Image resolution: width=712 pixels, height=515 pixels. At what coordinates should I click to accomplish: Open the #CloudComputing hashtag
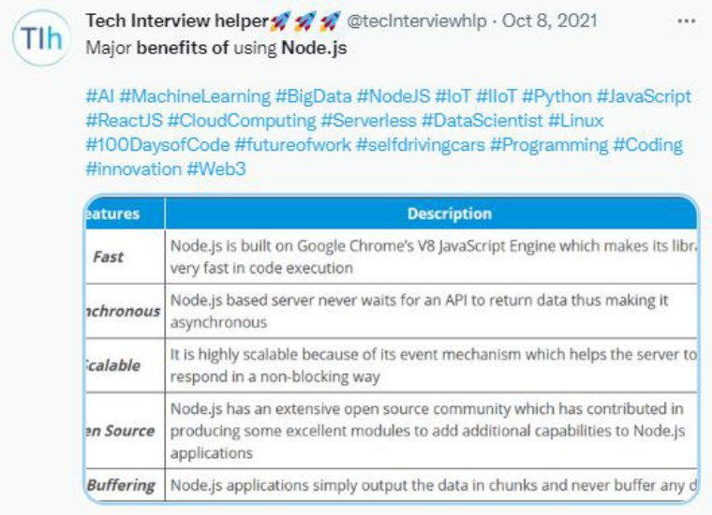[242, 121]
